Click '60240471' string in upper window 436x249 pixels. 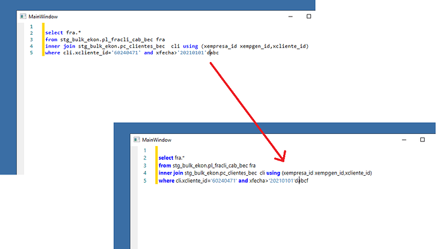point(126,52)
